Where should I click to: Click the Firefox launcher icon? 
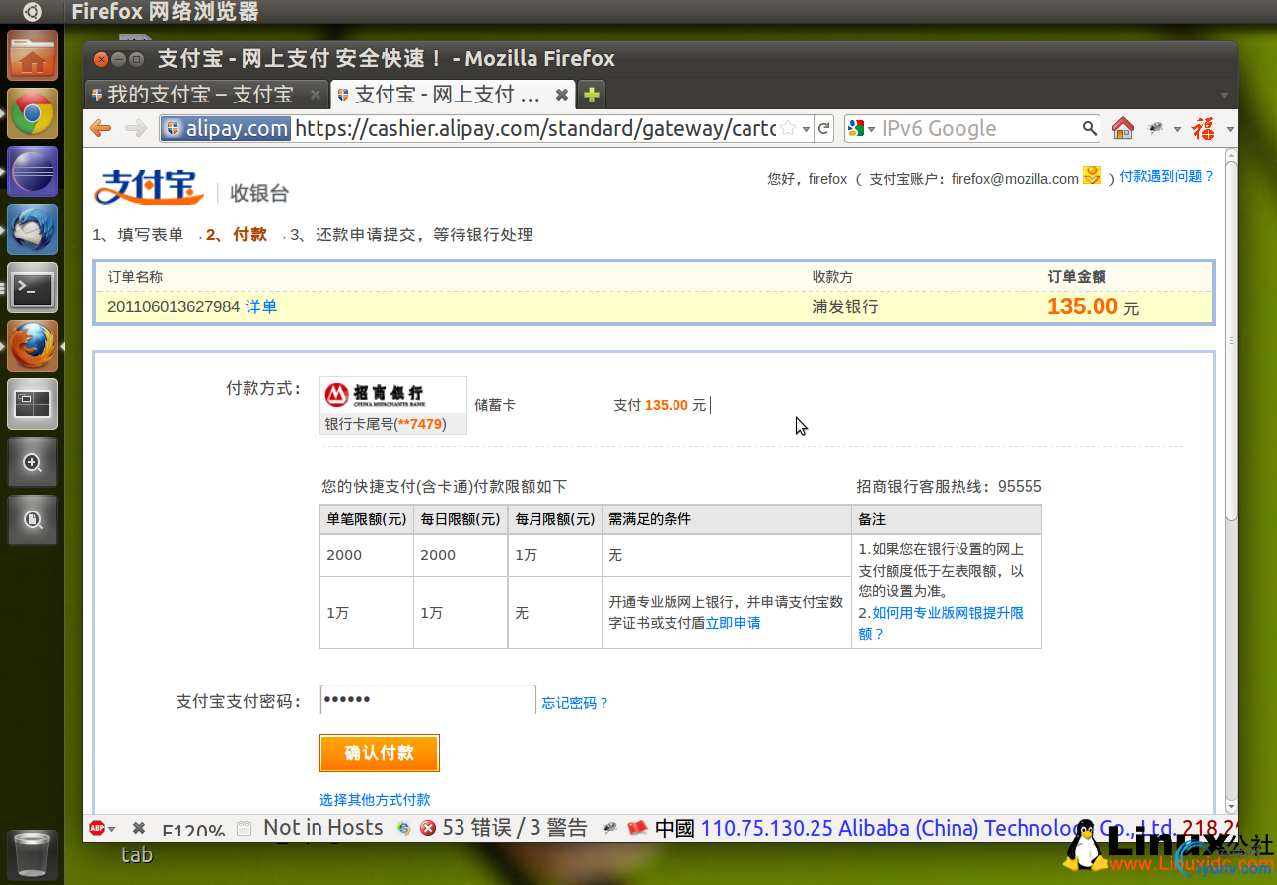click(33, 346)
